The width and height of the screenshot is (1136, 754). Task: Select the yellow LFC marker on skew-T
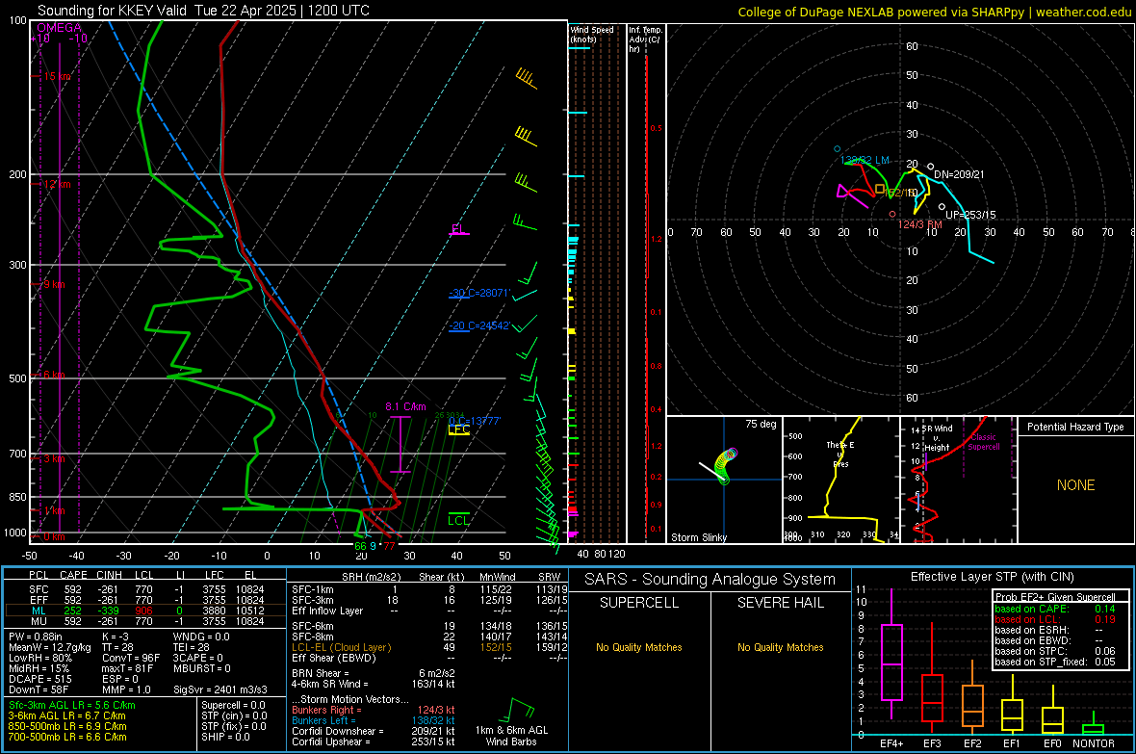point(458,429)
